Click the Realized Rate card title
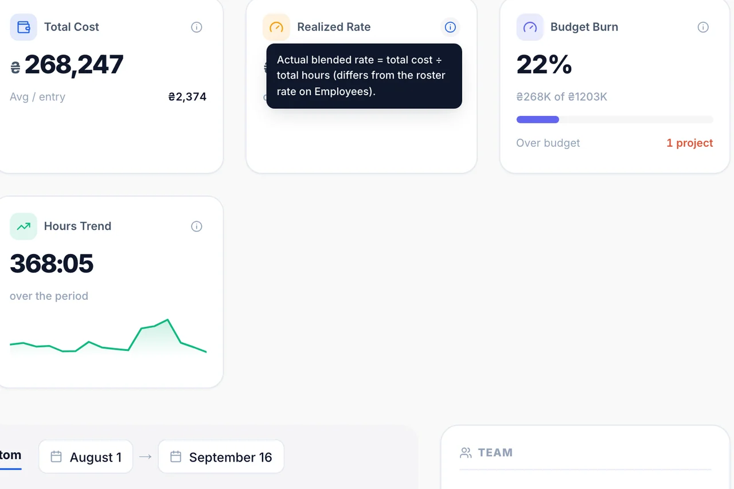 coord(334,27)
